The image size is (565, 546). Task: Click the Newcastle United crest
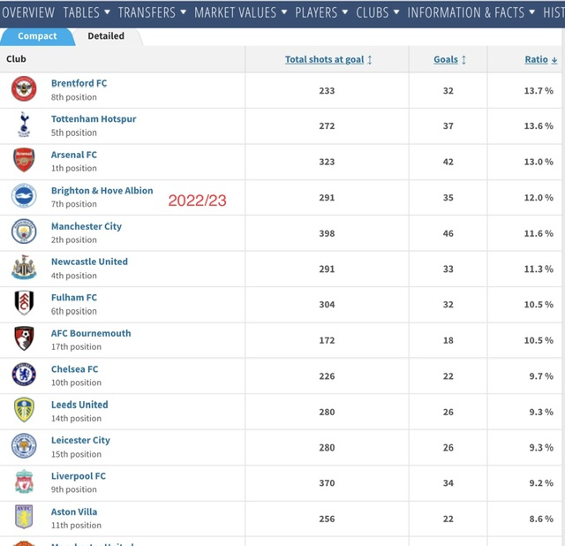click(x=24, y=267)
